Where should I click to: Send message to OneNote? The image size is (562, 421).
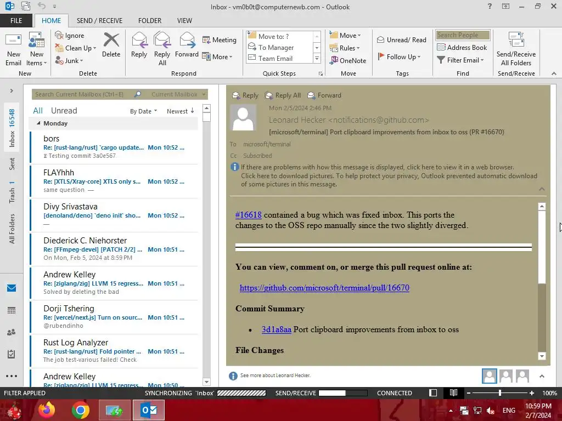point(348,60)
